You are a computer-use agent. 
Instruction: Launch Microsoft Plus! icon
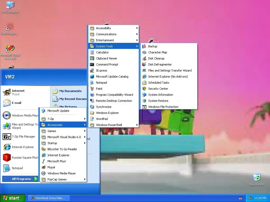[44, 161]
